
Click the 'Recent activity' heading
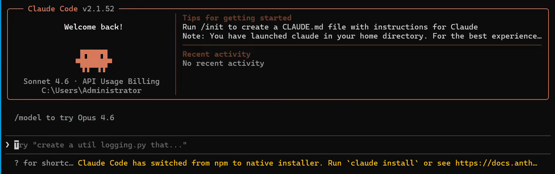point(216,54)
